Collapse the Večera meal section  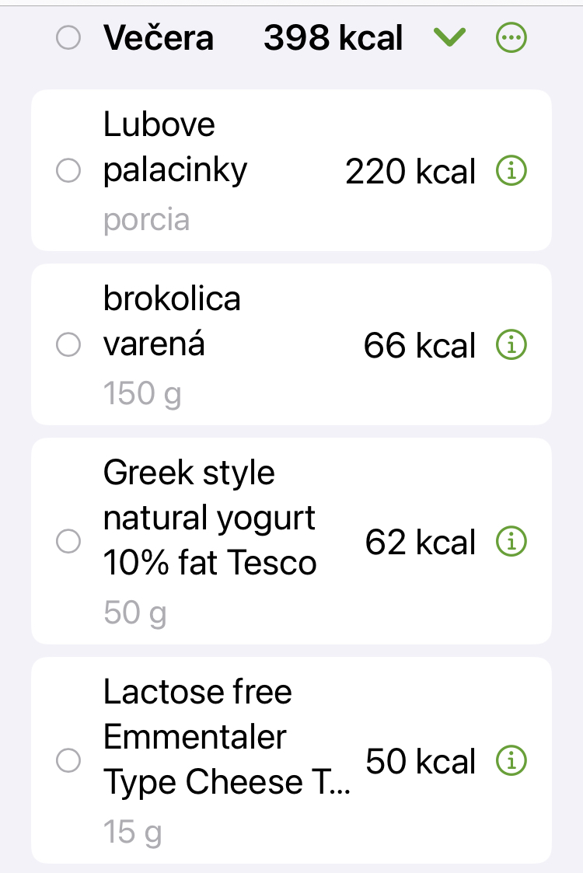(x=450, y=37)
